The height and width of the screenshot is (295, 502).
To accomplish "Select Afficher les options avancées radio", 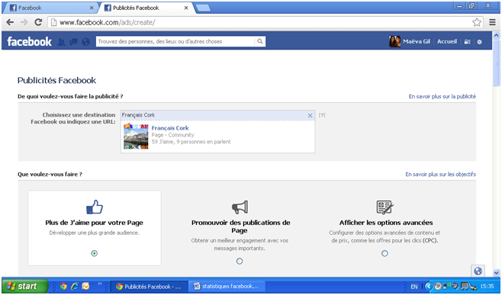I will 385,253.
